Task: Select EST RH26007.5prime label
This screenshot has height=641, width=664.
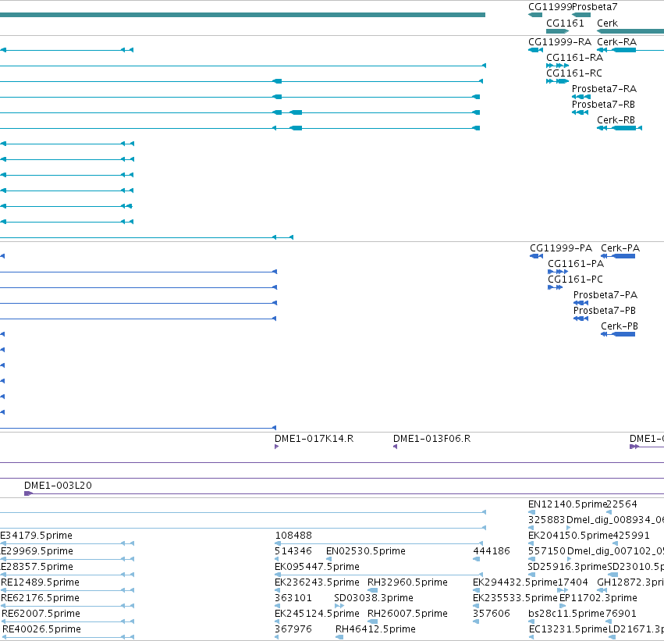Action: pyautogui.click(x=407, y=614)
